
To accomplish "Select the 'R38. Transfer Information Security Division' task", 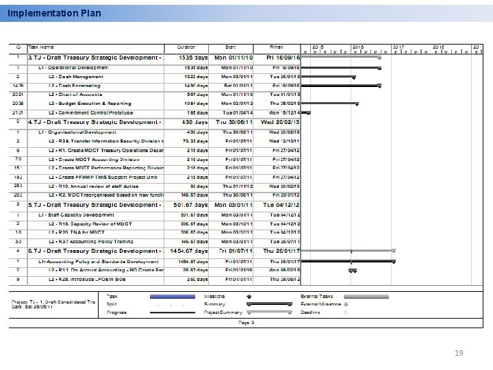I will (x=106, y=141).
